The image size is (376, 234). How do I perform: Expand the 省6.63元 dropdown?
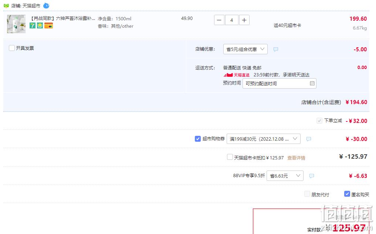pos(285,176)
